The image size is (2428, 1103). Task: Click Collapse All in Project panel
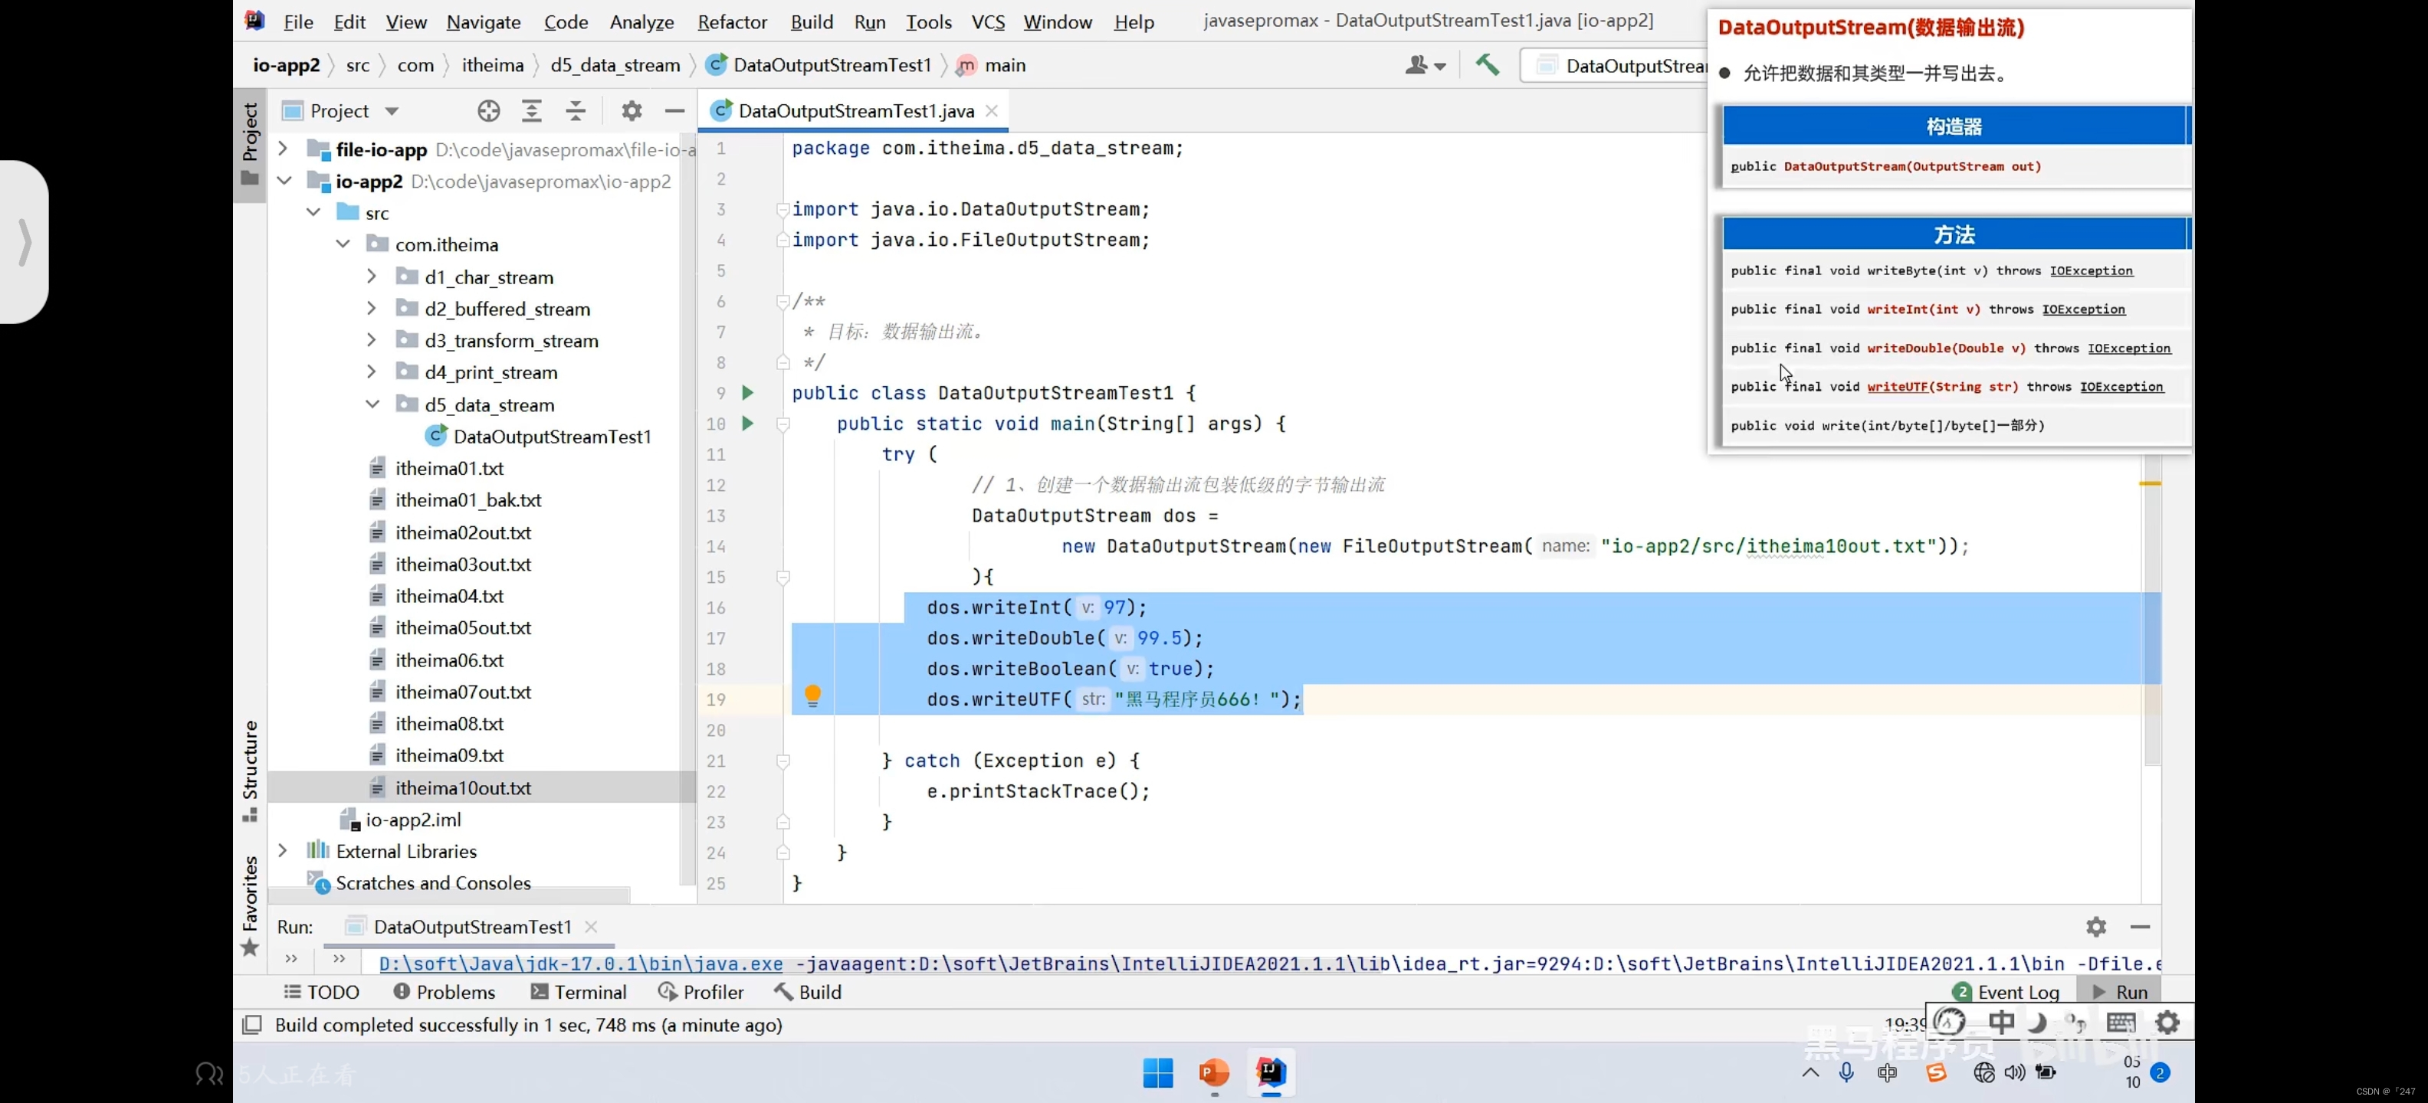coord(576,111)
